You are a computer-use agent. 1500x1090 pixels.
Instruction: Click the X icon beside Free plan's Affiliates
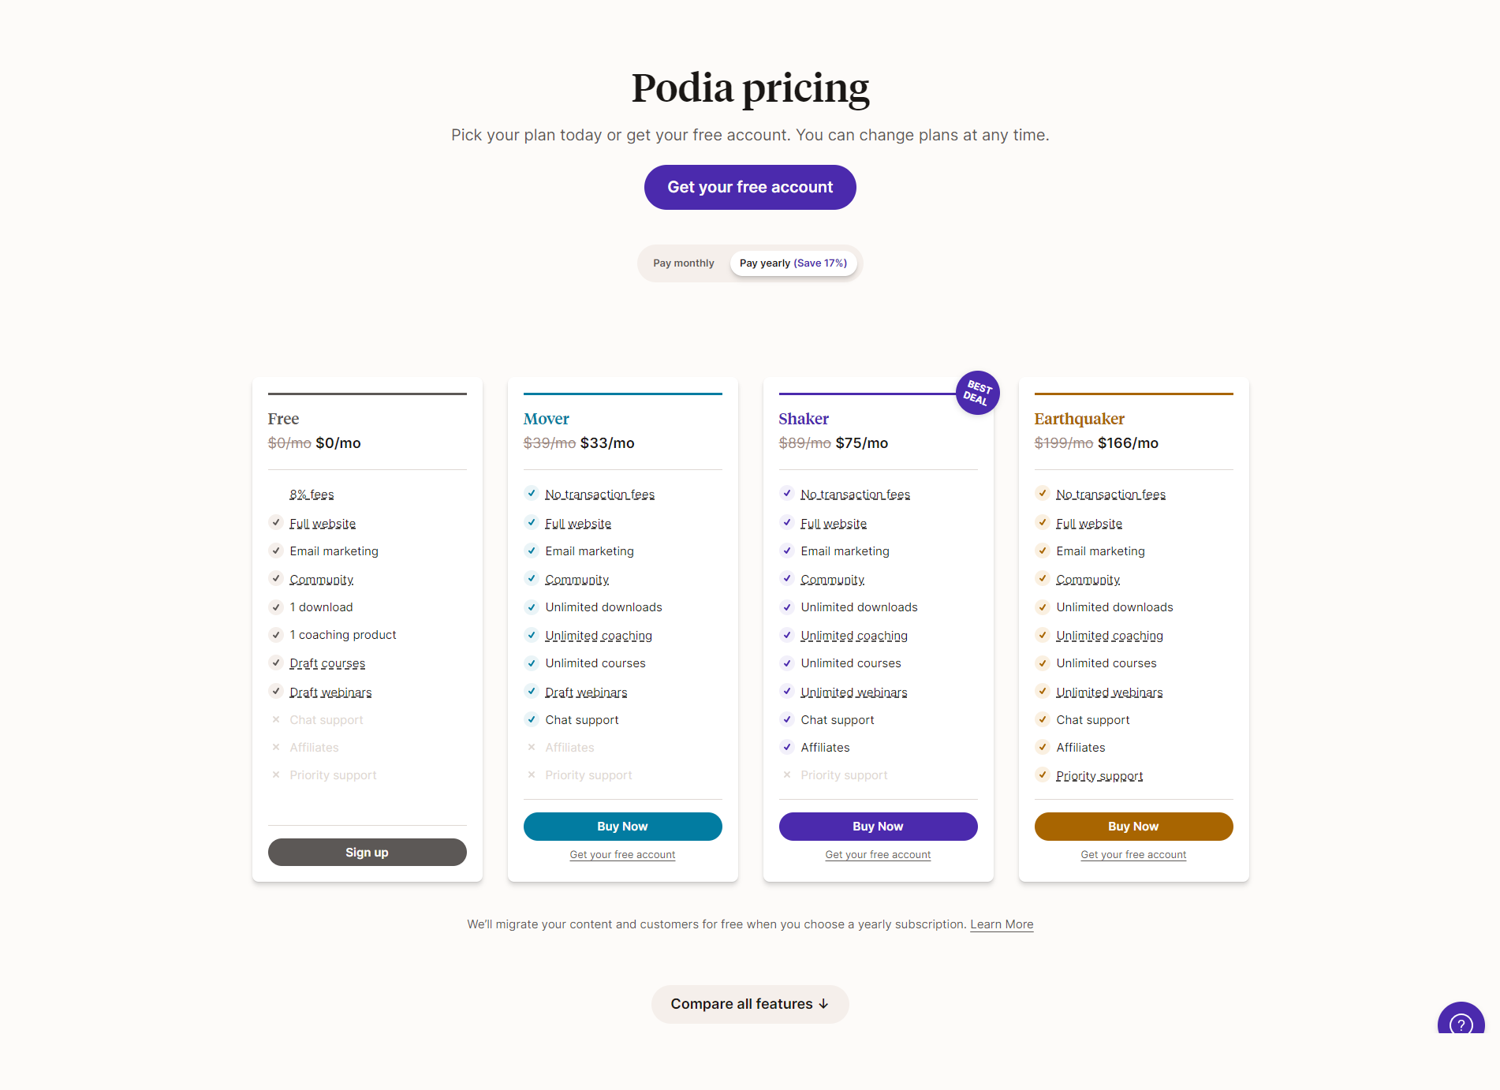[276, 746]
